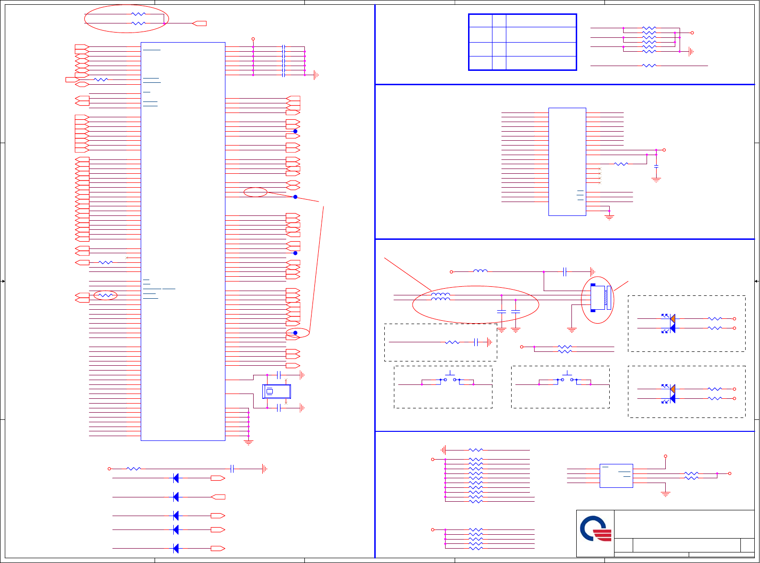Select the resistor above the diode column
Viewport: 760px width, 563px height.
[x=134, y=469]
